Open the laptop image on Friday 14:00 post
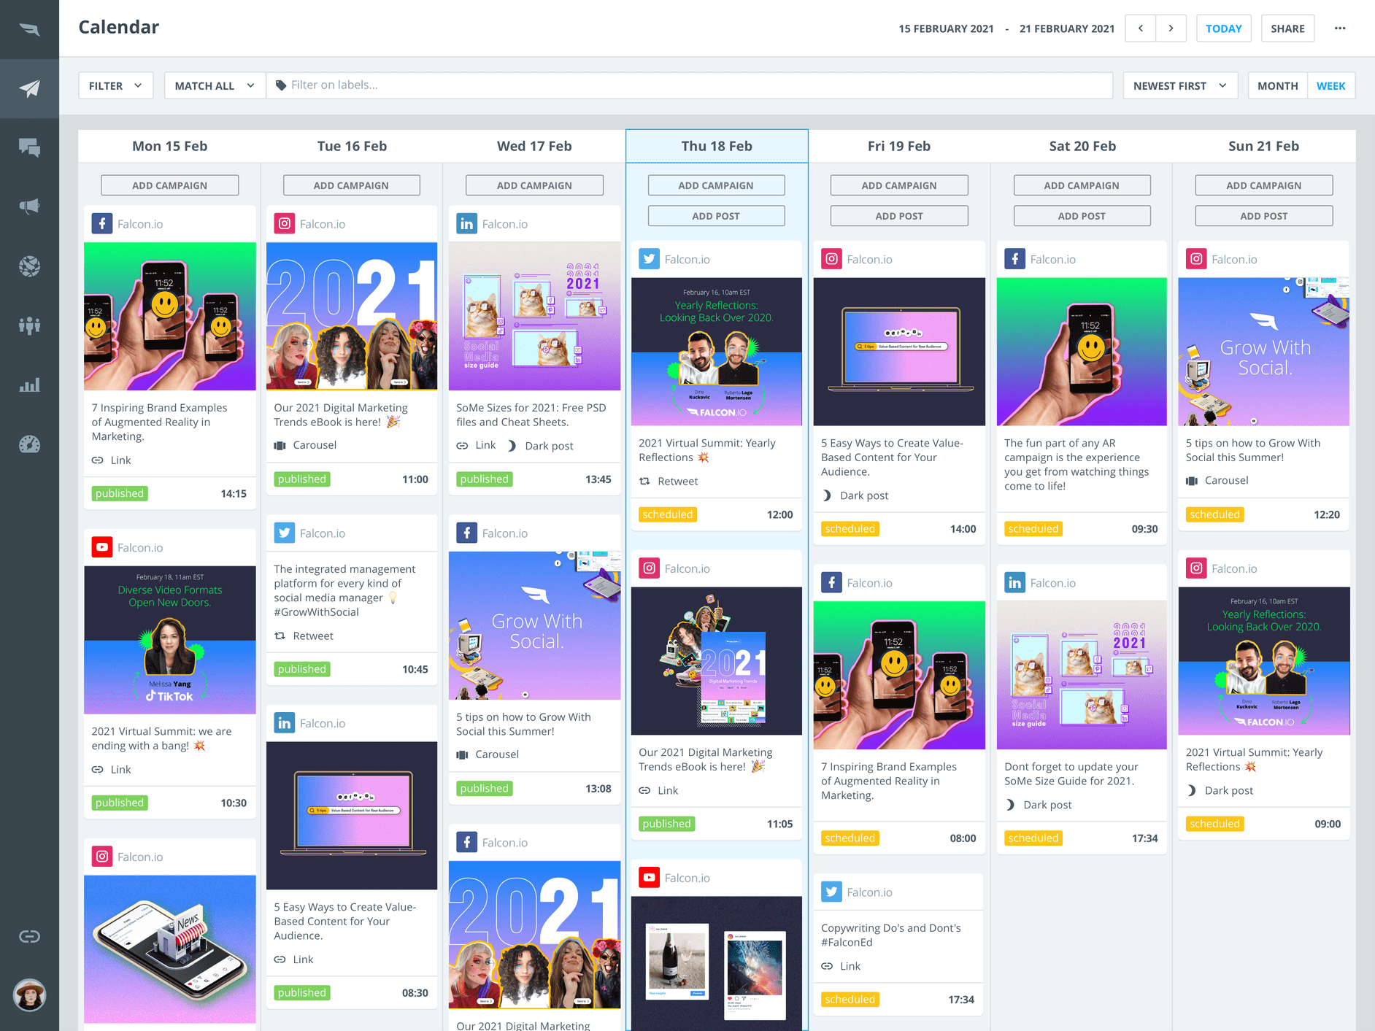 coord(899,352)
